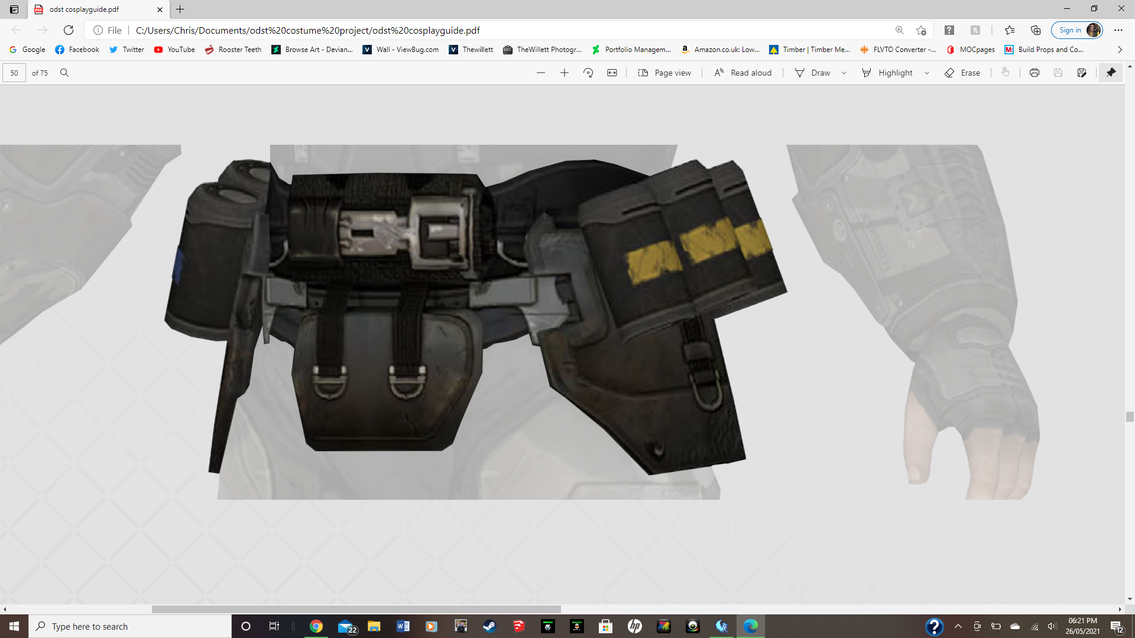1135x638 pixels.
Task: Select the Erase tool
Action: 962,73
